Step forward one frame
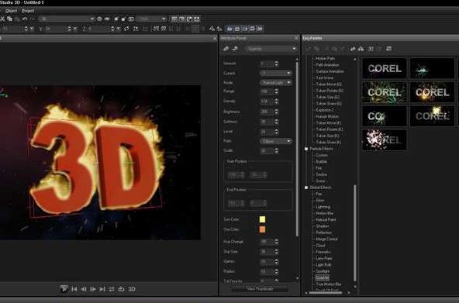 click(93, 289)
